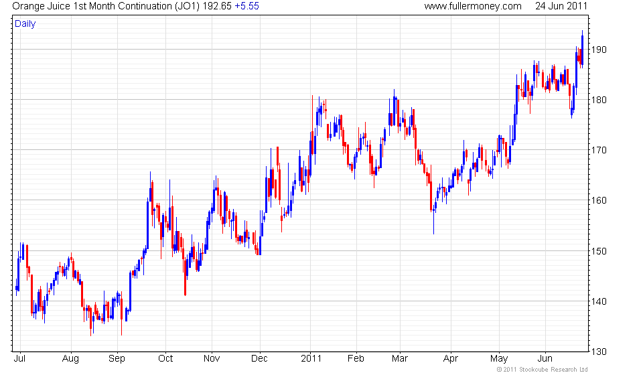Screen dimensions: 643x375
Task: Click the Apr month axis label
Action: [x=451, y=359]
